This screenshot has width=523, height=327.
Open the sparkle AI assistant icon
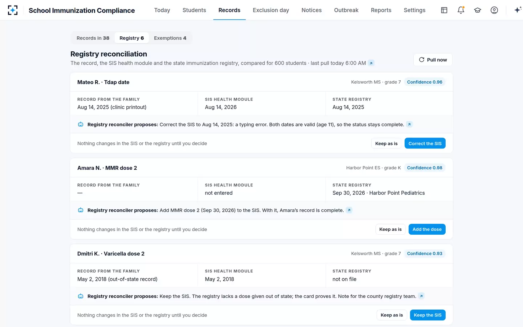518,10
